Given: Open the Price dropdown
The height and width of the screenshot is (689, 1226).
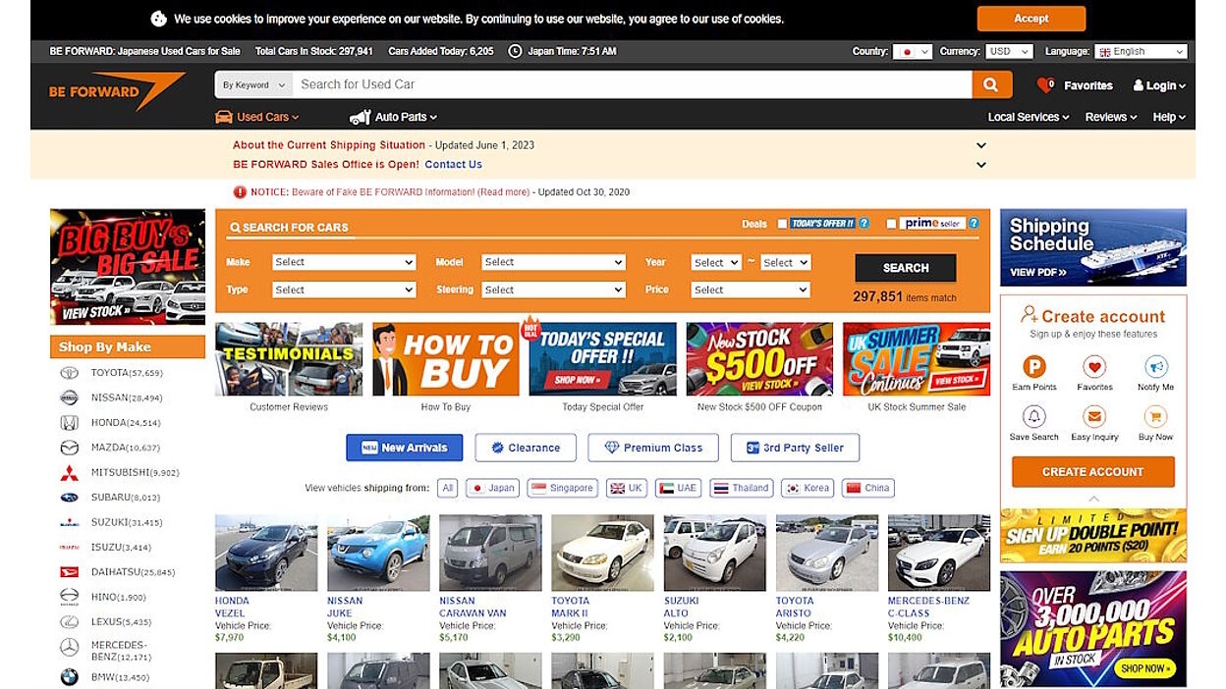Looking at the screenshot, I should pos(751,290).
